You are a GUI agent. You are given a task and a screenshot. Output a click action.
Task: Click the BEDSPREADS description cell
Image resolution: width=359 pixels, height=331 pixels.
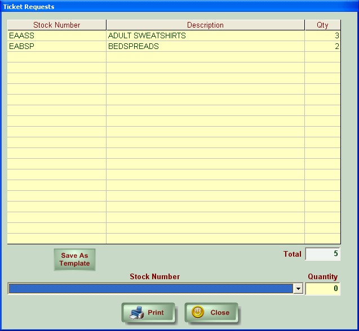[205, 46]
